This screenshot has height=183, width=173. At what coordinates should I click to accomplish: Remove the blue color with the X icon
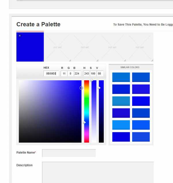pos(20,36)
